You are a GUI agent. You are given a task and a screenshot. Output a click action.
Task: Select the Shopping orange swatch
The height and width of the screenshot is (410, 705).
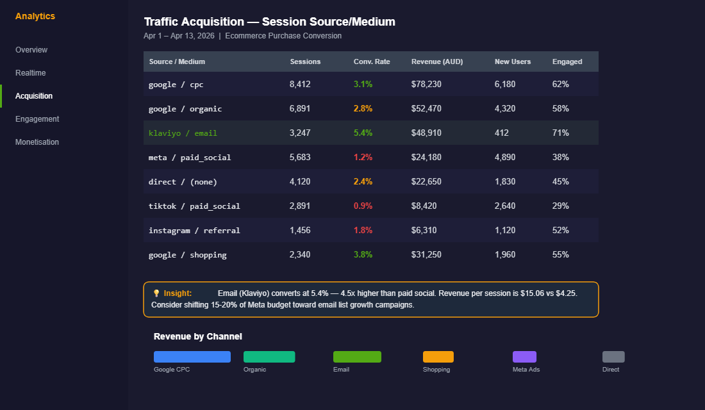point(438,356)
